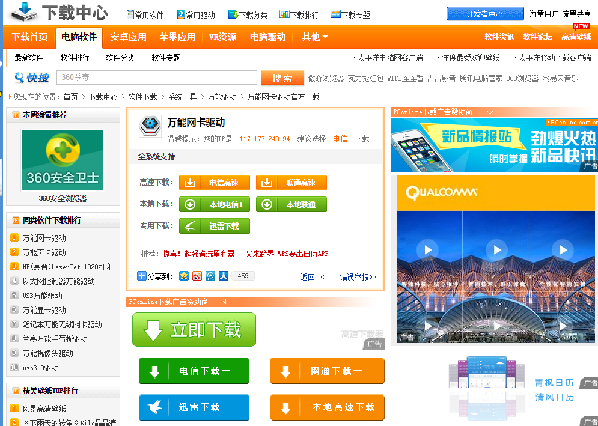This screenshot has height=426, width=598.
Task: Click the blue plus 分享到 icon
Action: point(141,276)
